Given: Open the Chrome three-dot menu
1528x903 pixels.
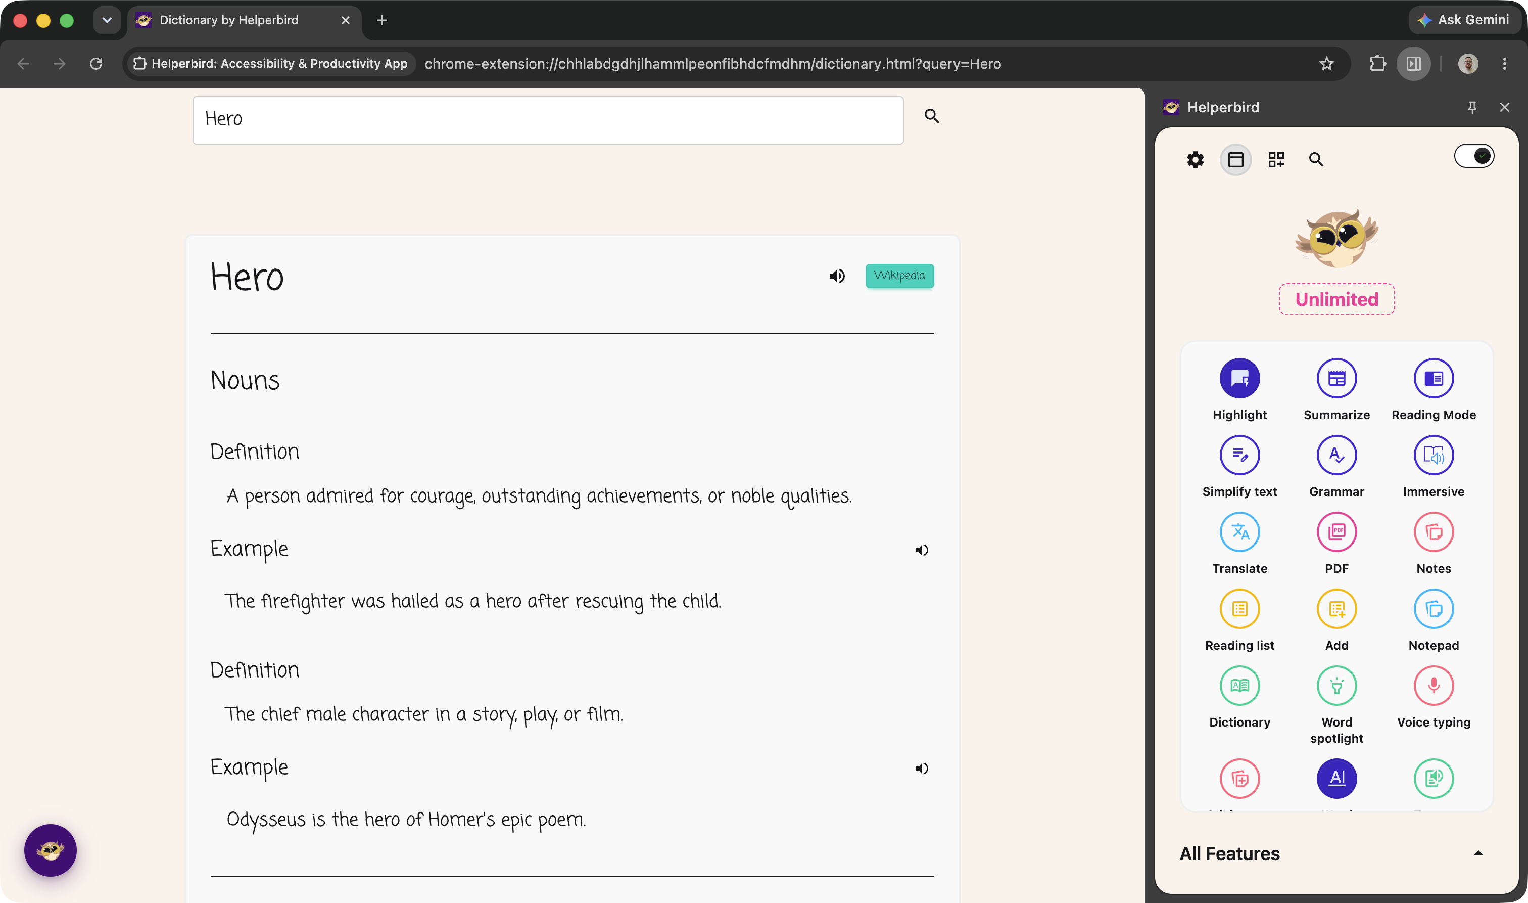Looking at the screenshot, I should pos(1504,63).
